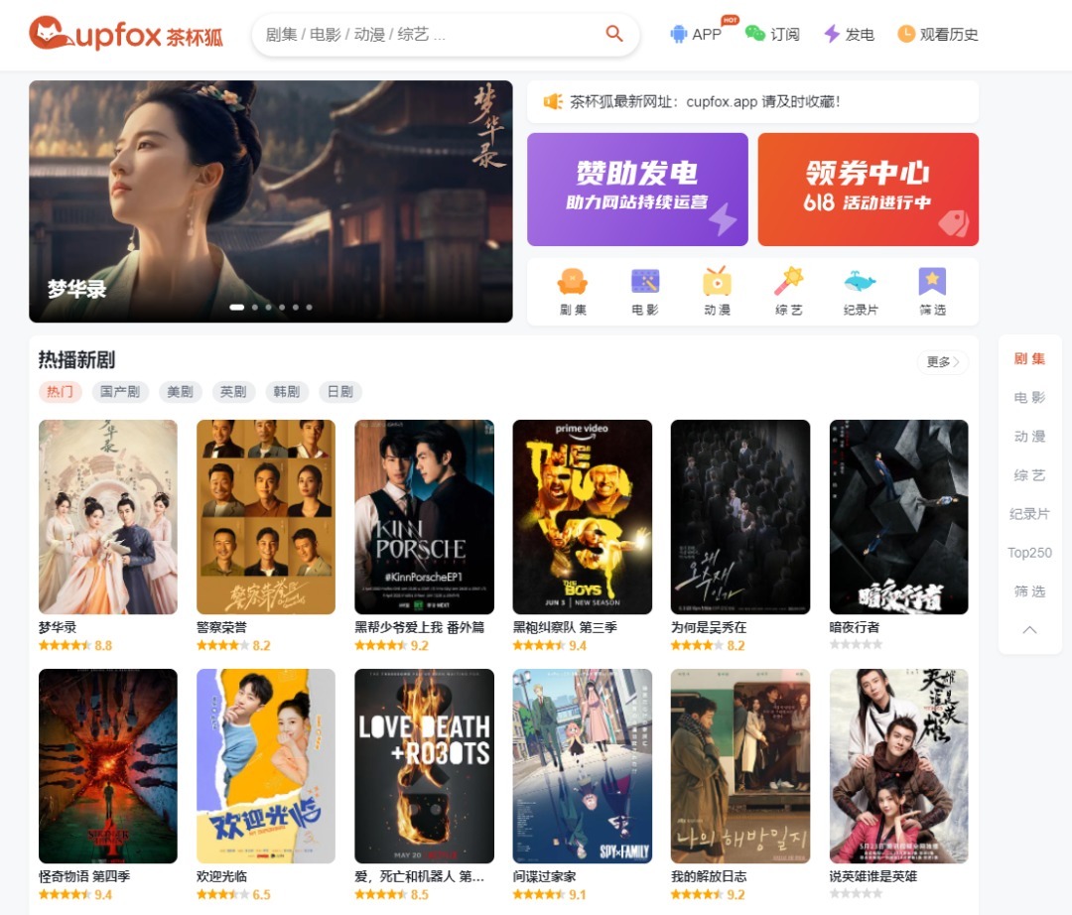1072x915 pixels.
Task: Select the first carousel indicator dot
Action: tap(236, 308)
